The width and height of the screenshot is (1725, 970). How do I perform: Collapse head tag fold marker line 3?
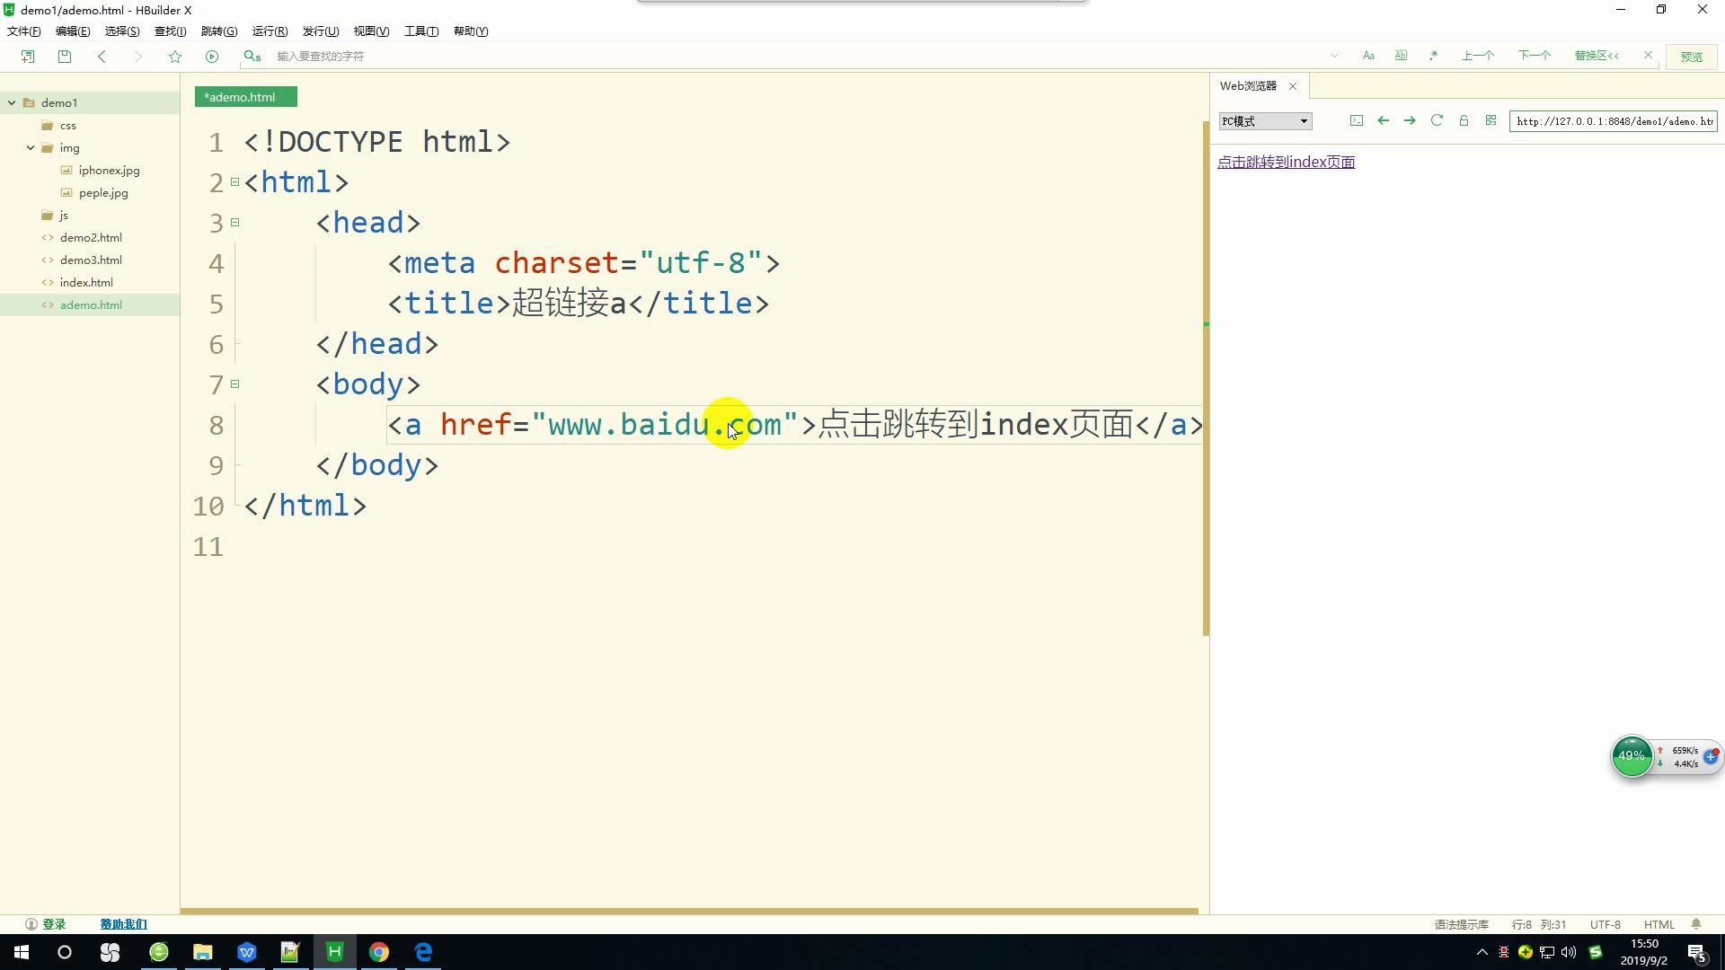tap(234, 222)
